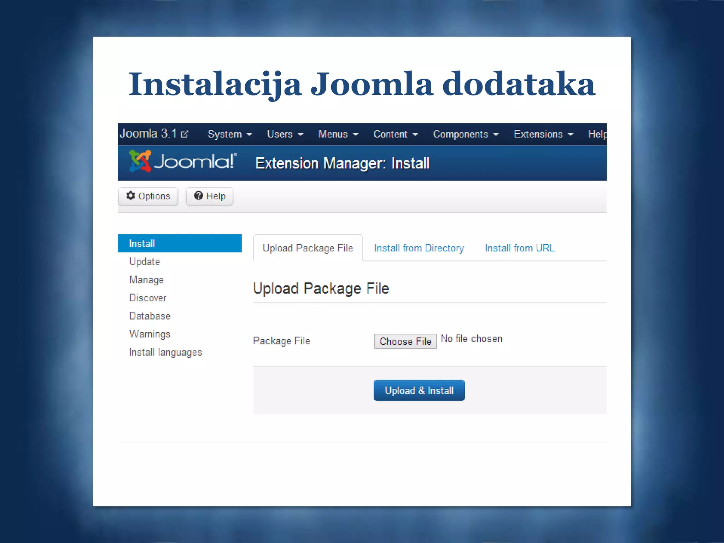Select Install in the sidebar

point(180,243)
